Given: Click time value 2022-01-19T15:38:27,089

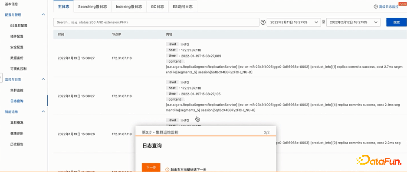Looking at the screenshot, I should (201, 56).
